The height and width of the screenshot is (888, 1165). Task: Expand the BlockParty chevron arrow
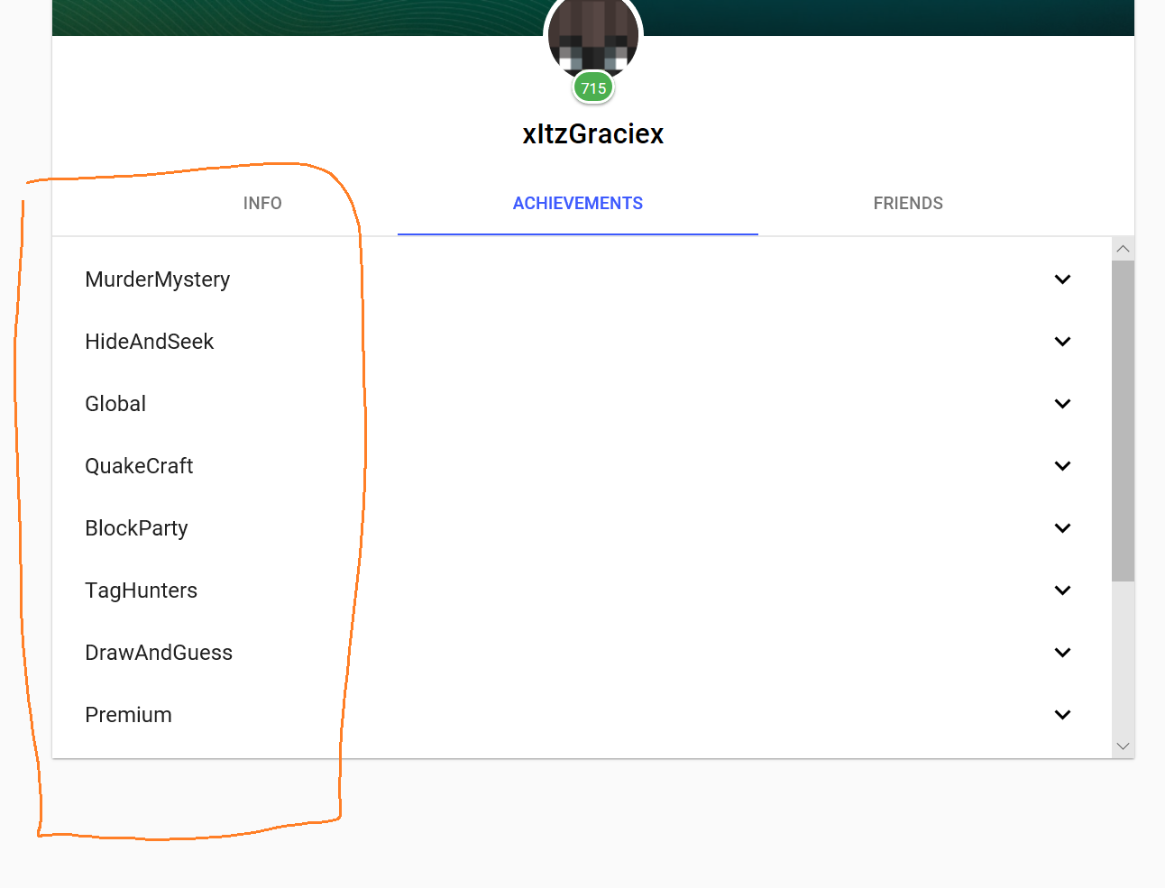pyautogui.click(x=1063, y=528)
